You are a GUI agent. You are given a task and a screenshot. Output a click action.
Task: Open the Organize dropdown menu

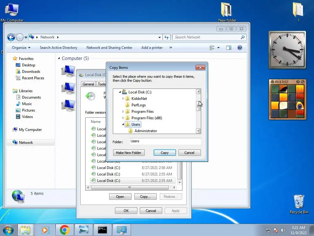pyautogui.click(x=21, y=48)
